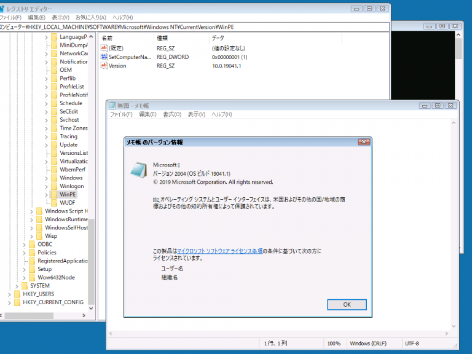Select the Perflib folder icon
This screenshot has width=472, height=354.
(x=54, y=78)
